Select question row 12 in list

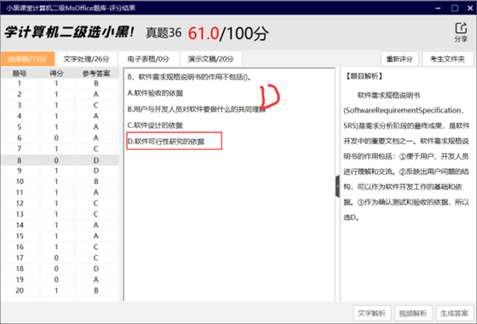(60, 204)
